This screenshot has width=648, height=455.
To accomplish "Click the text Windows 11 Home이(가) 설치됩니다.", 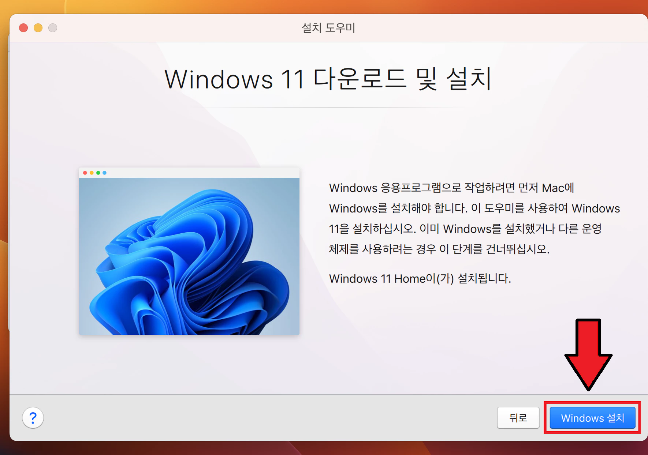I will [x=420, y=279].
